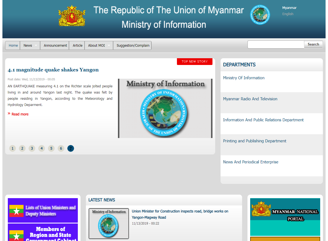This screenshot has height=241, width=328.
Task: Show slide 4 of the top story slider
Action: coord(41,149)
